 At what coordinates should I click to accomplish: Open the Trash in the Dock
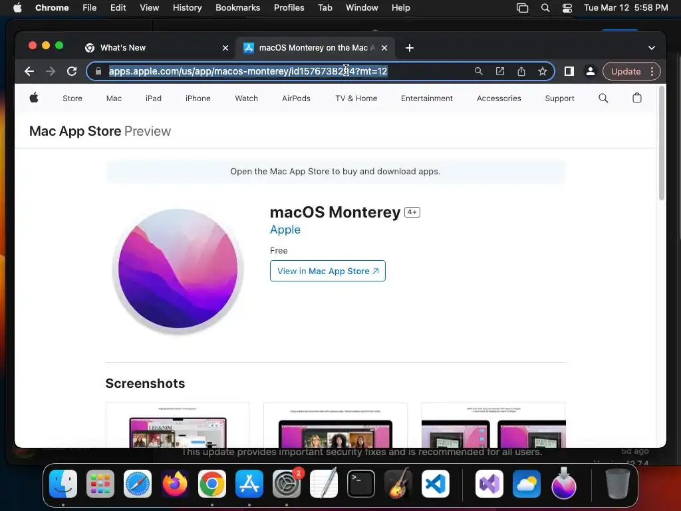617,484
